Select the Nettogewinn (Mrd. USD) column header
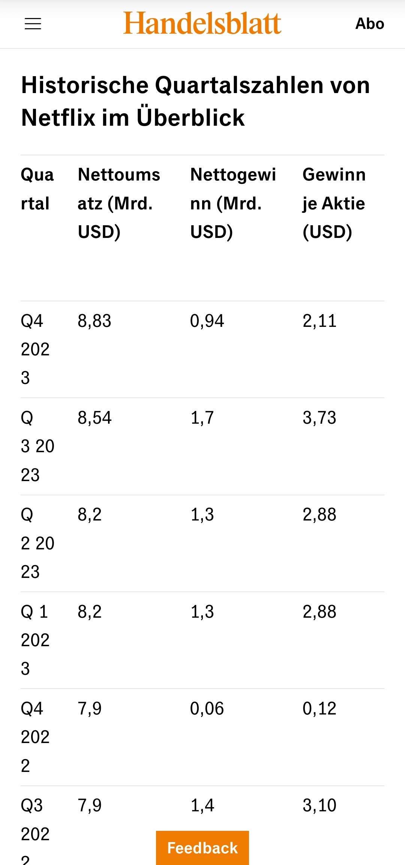This screenshot has height=865, width=405. 233,203
